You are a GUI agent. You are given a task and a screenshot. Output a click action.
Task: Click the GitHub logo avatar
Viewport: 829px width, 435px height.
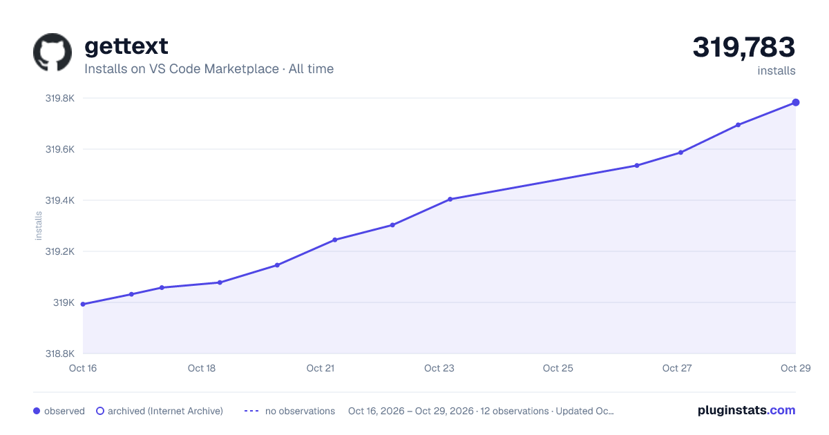(53, 52)
